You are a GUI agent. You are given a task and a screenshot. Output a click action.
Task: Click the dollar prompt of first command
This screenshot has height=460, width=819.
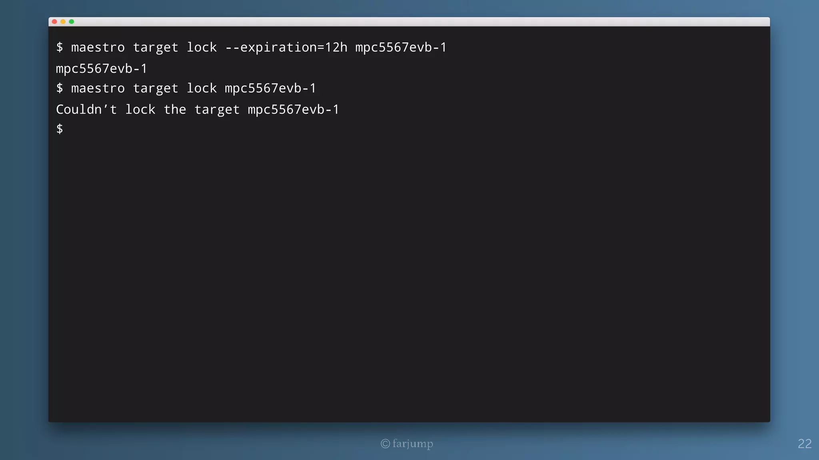pos(60,47)
